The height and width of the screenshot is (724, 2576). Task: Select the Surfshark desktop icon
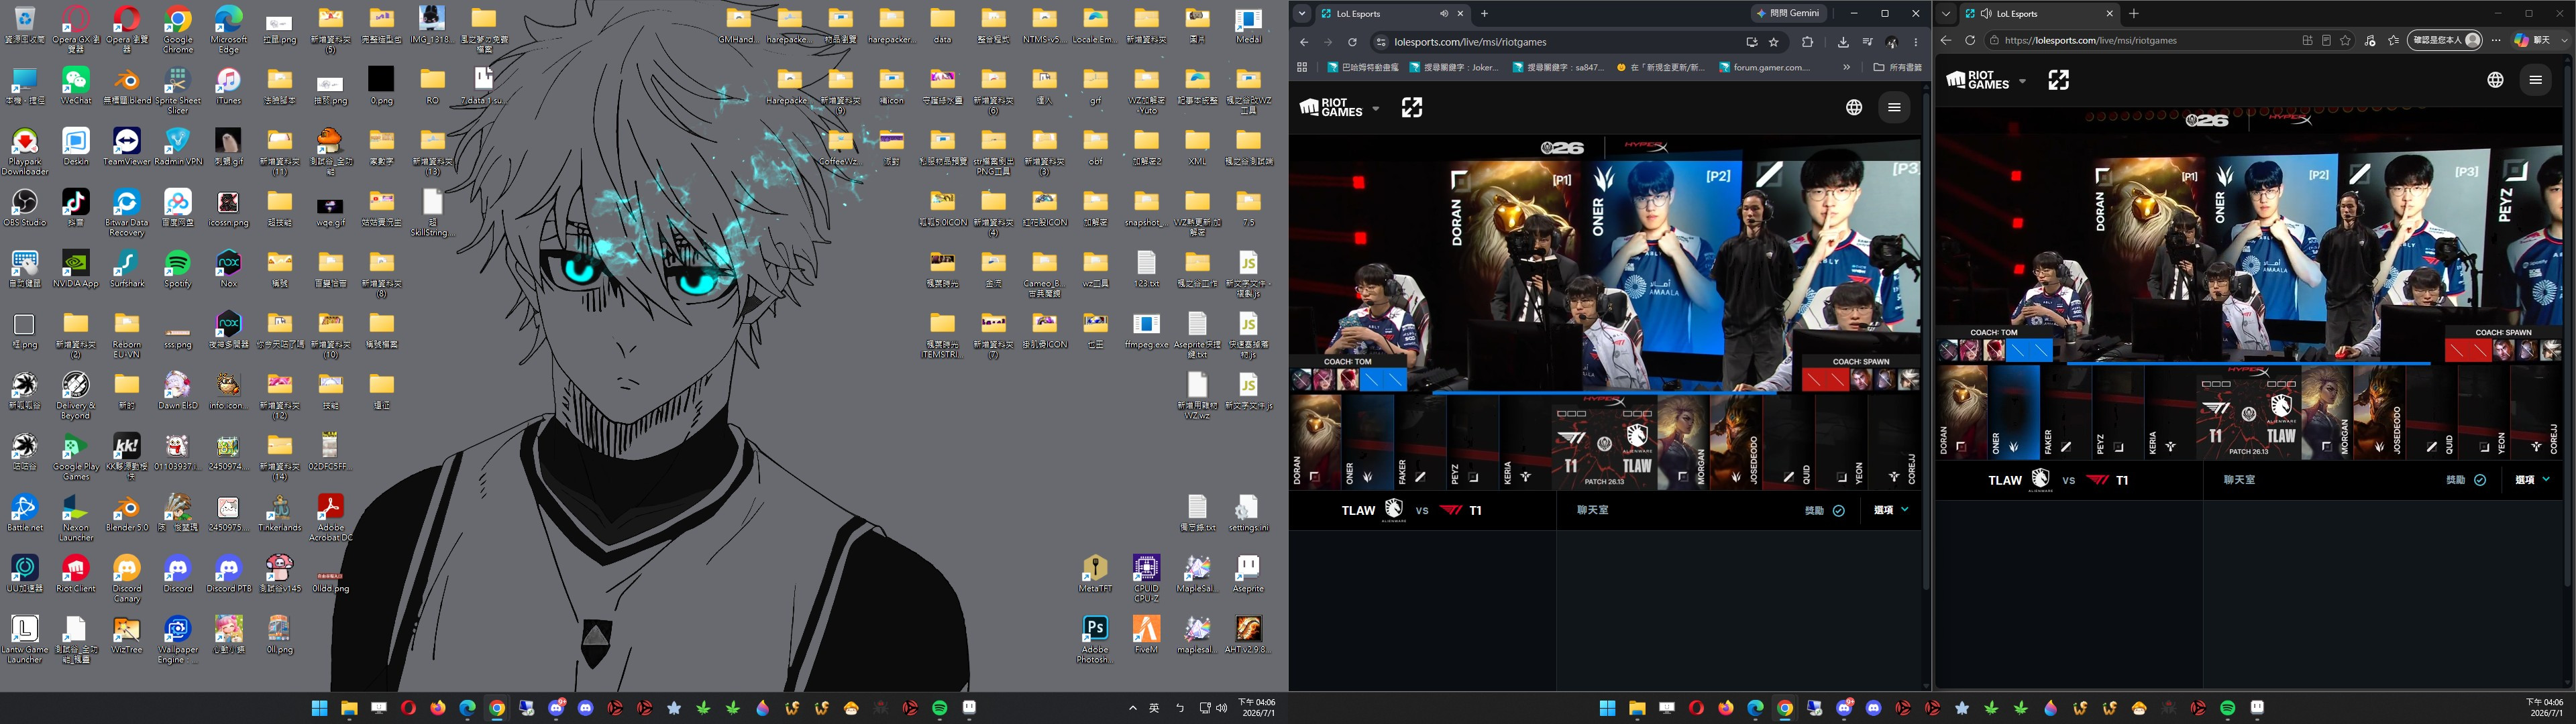coord(127,268)
